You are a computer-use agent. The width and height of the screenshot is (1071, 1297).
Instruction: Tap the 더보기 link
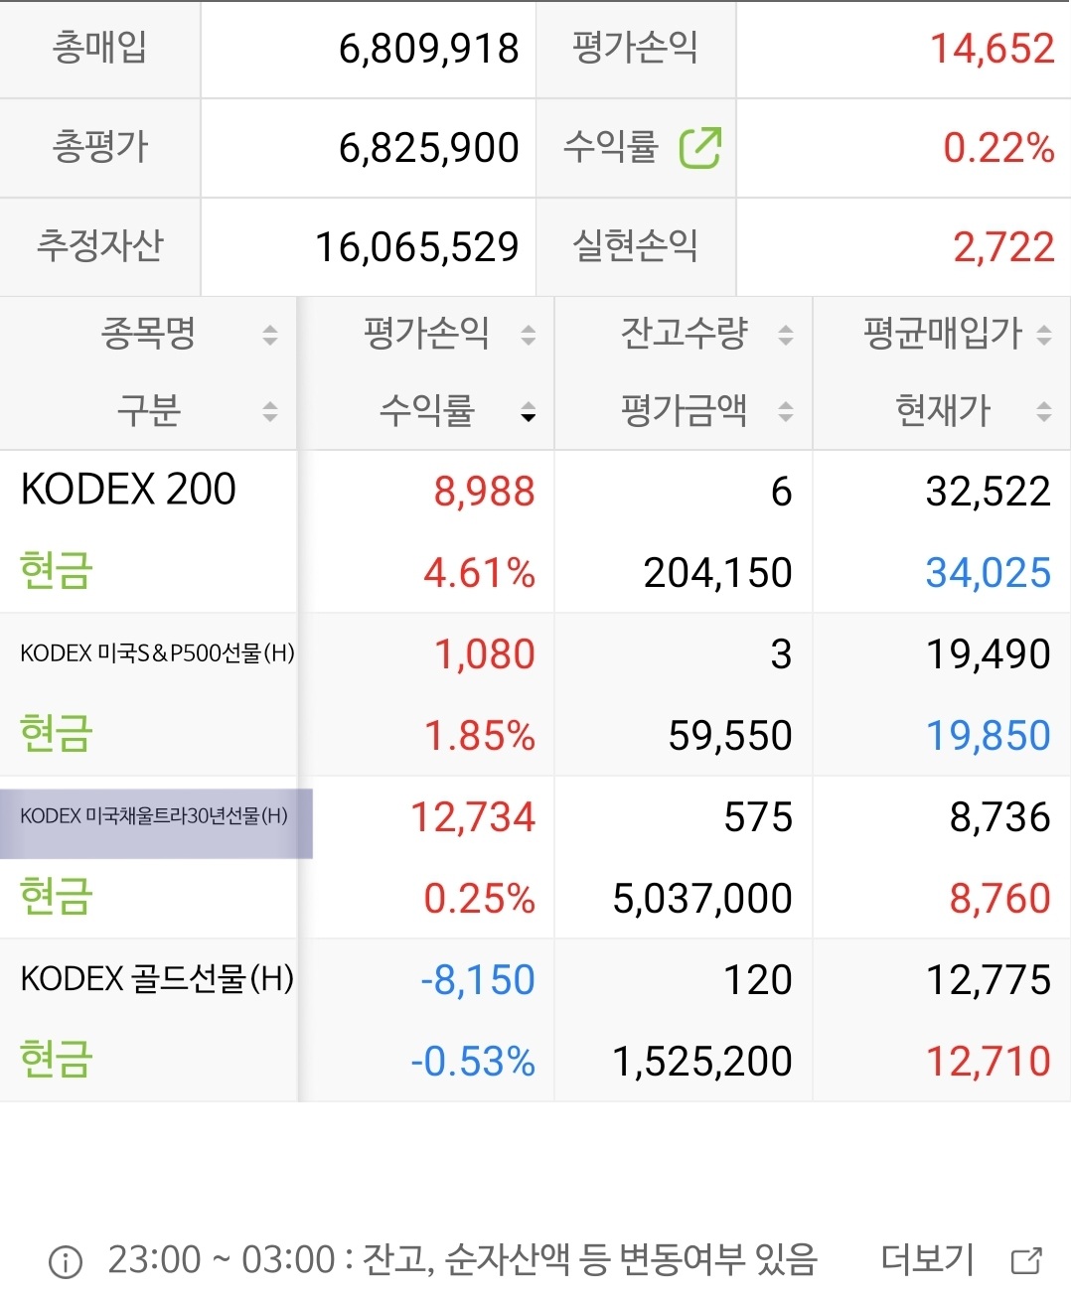928,1259
